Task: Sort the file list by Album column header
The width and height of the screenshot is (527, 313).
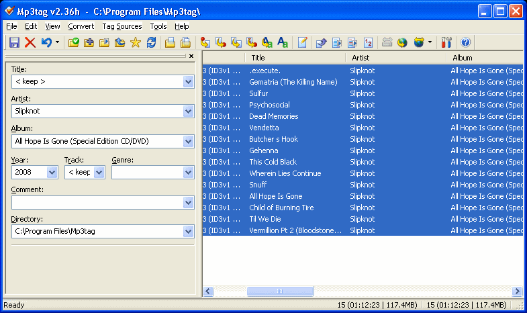Action: coord(485,58)
